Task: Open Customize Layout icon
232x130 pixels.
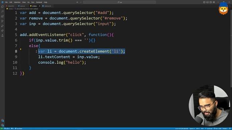Action: (x=214, y=2)
